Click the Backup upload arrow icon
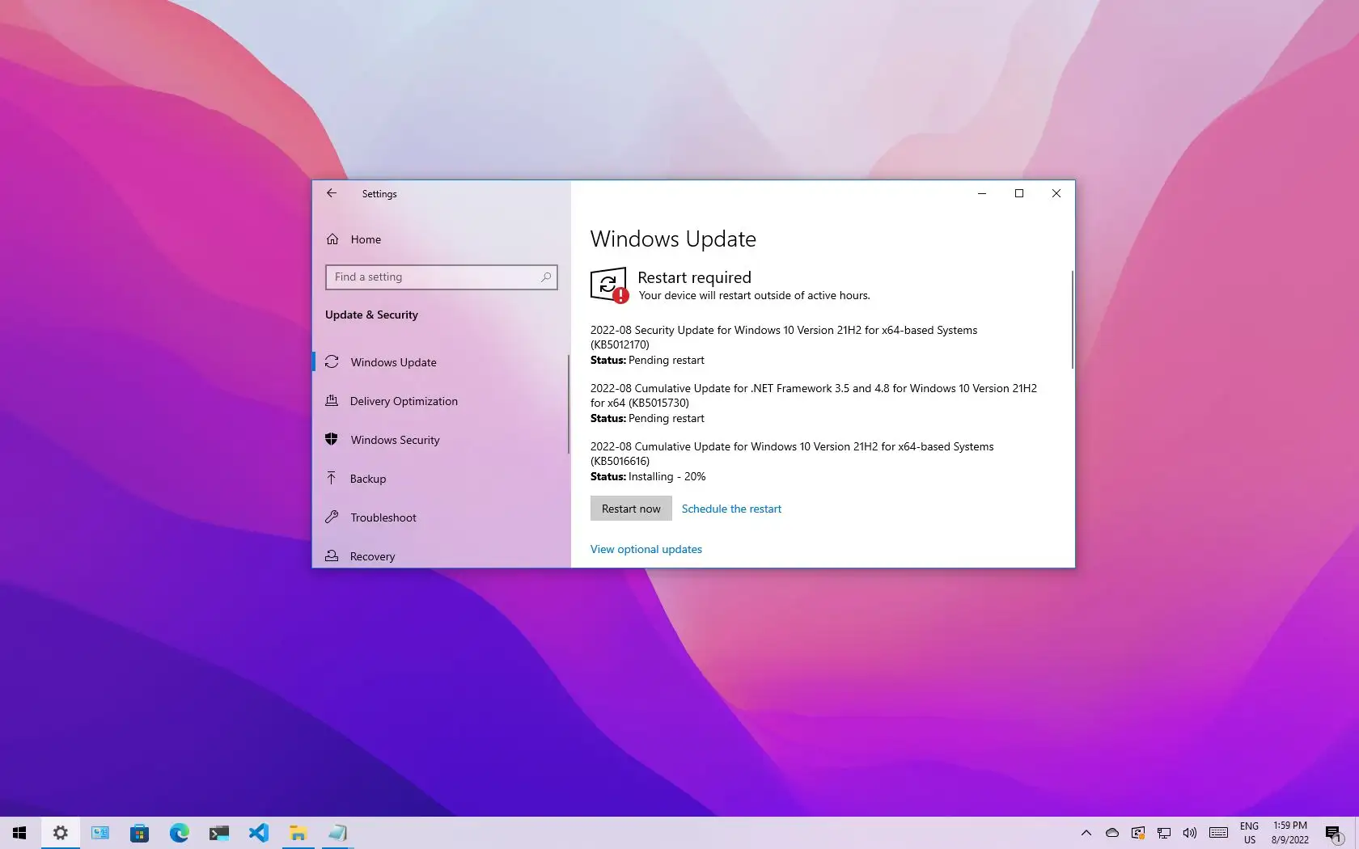Screen dimensions: 1359x849 coord(332,478)
